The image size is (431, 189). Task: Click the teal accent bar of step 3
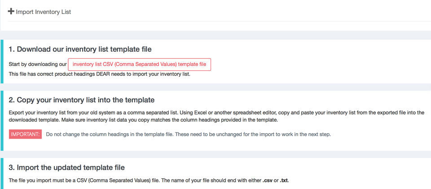coord(2,173)
